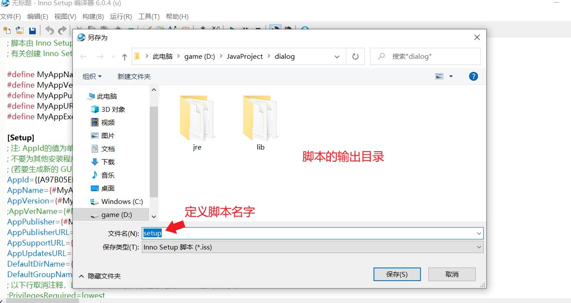
Task: Refresh the dialog folder listing
Action: tap(356, 57)
